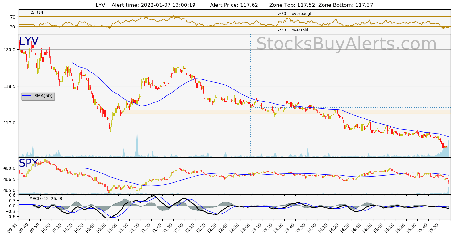Click the horizontal dotted alert-price line
Image resolution: width=455 pixels, height=237 pixels.
tap(350, 108)
